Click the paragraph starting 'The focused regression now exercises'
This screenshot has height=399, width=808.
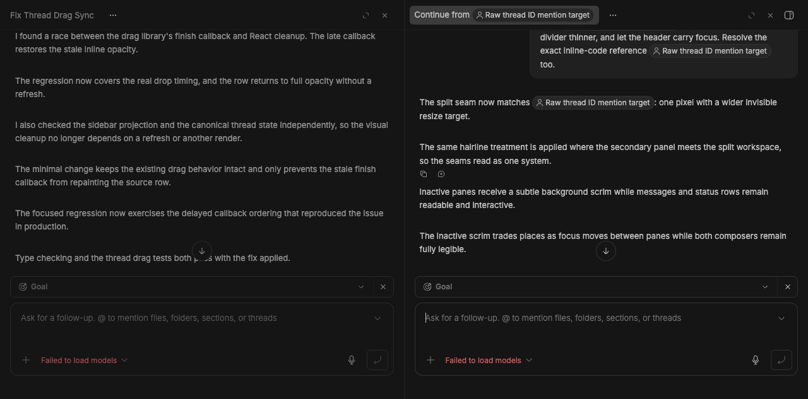coord(199,220)
